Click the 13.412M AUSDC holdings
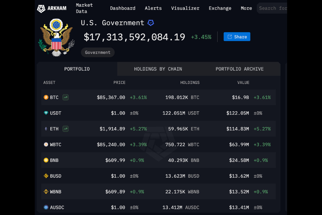 pos(181,207)
